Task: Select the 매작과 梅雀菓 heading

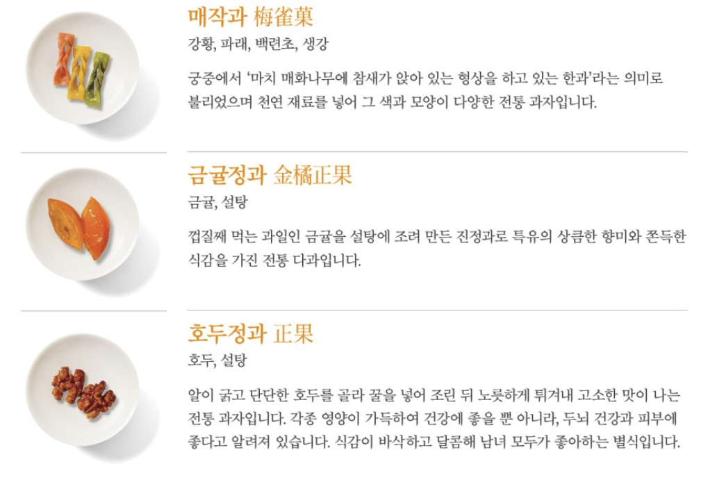Action: 251,17
